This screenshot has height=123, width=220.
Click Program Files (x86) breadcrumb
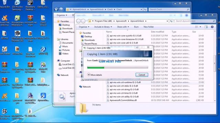coord(103,21)
